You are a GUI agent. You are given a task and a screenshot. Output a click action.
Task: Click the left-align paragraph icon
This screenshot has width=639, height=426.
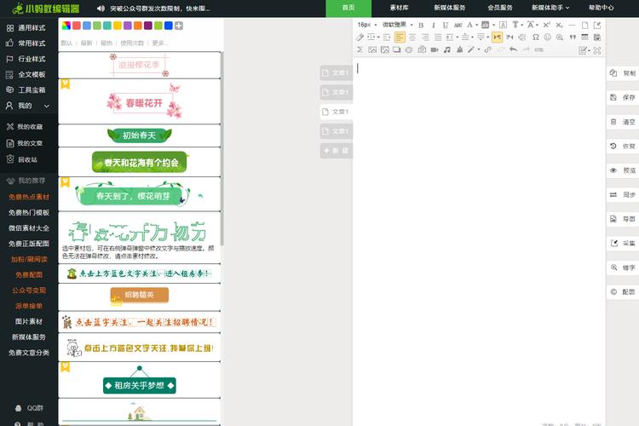pos(400,37)
